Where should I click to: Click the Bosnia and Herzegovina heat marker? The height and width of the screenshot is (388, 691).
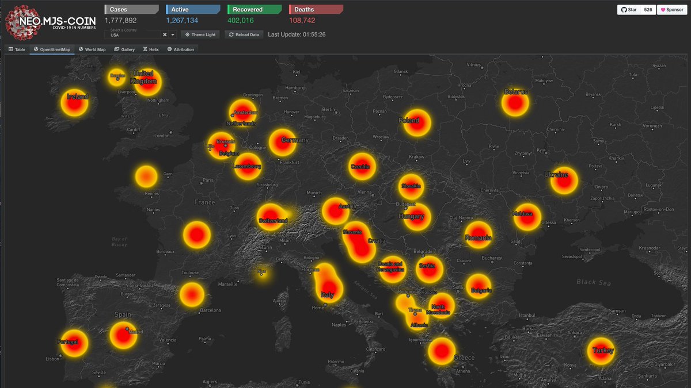[x=393, y=270]
